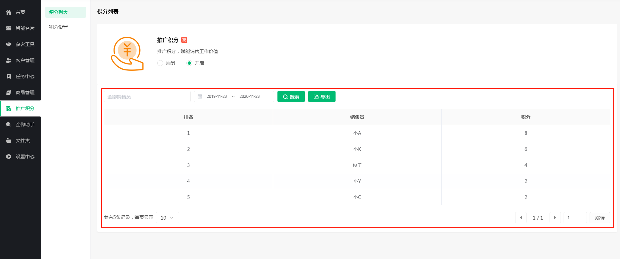Click the red 高 badge icon
The height and width of the screenshot is (259, 620).
[184, 40]
